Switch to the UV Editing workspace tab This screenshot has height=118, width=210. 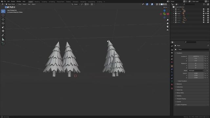point(52,2)
